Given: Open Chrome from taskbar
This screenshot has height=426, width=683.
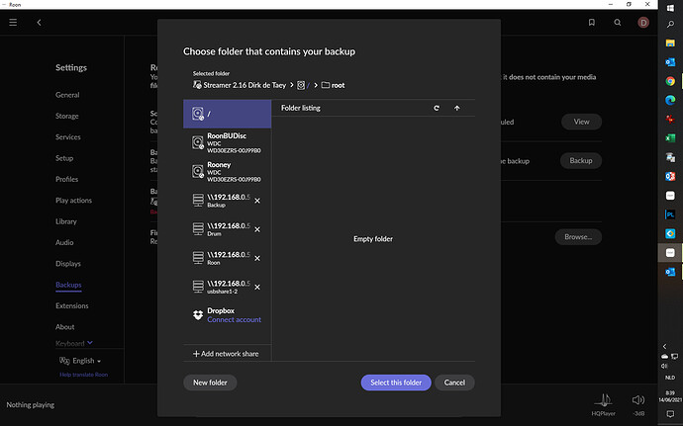Looking at the screenshot, I should click(x=670, y=81).
